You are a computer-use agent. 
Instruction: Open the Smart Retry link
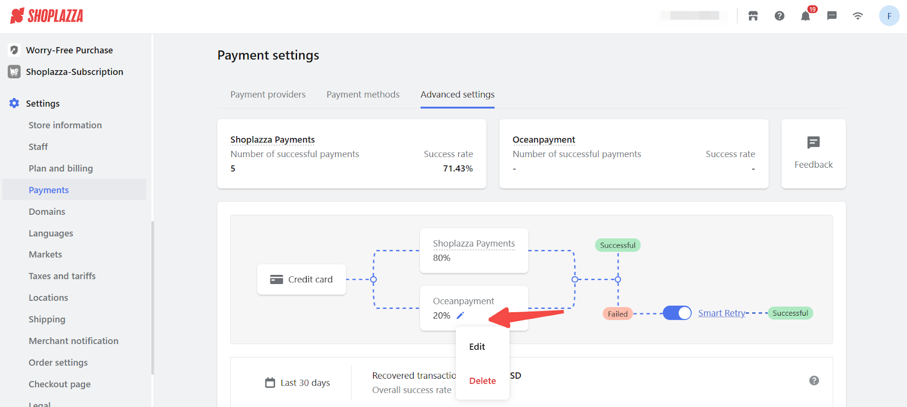722,313
